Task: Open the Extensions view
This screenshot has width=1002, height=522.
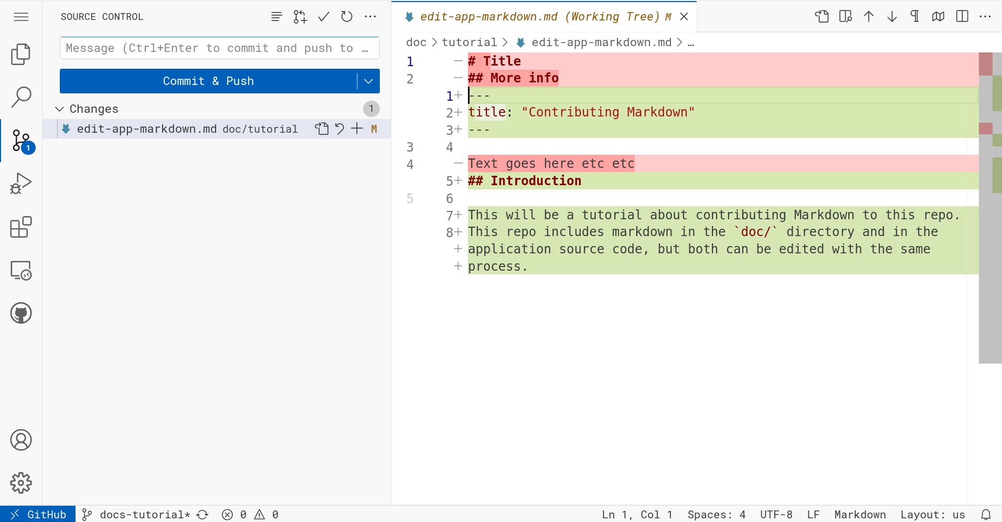Action: click(21, 227)
